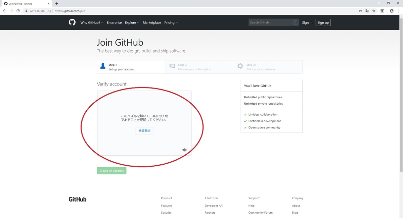Open Chrome profile avatar icon
The image size is (403, 218).
click(x=392, y=11)
